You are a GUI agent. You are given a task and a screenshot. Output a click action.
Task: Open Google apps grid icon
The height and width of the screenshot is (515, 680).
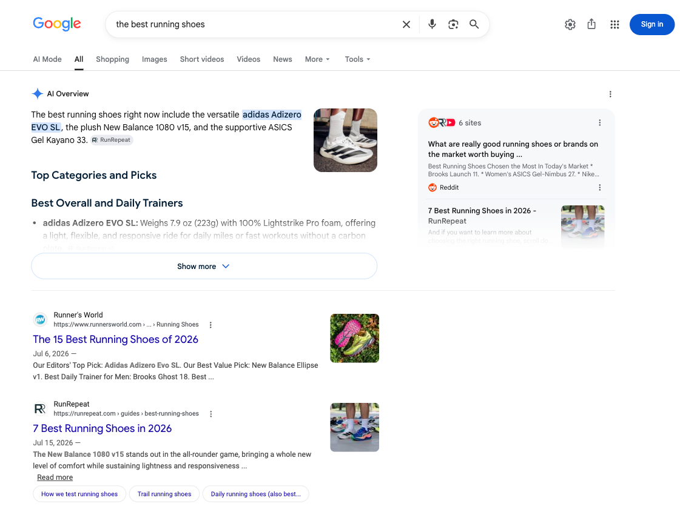pyautogui.click(x=614, y=25)
